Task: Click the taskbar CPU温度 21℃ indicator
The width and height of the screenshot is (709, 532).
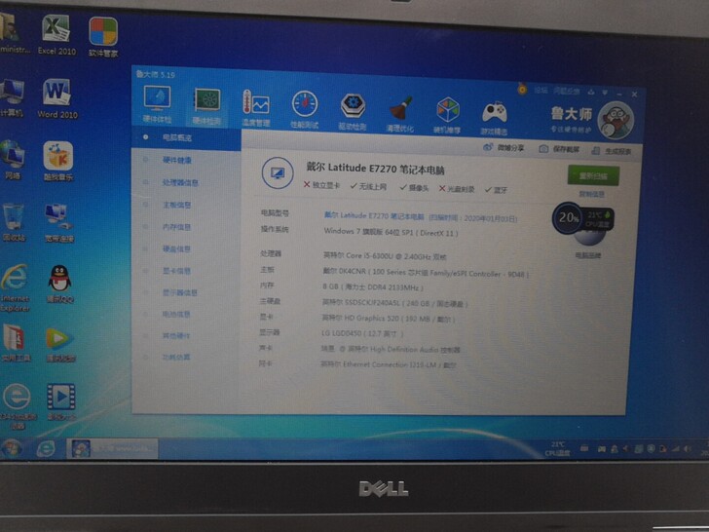Action: click(557, 448)
